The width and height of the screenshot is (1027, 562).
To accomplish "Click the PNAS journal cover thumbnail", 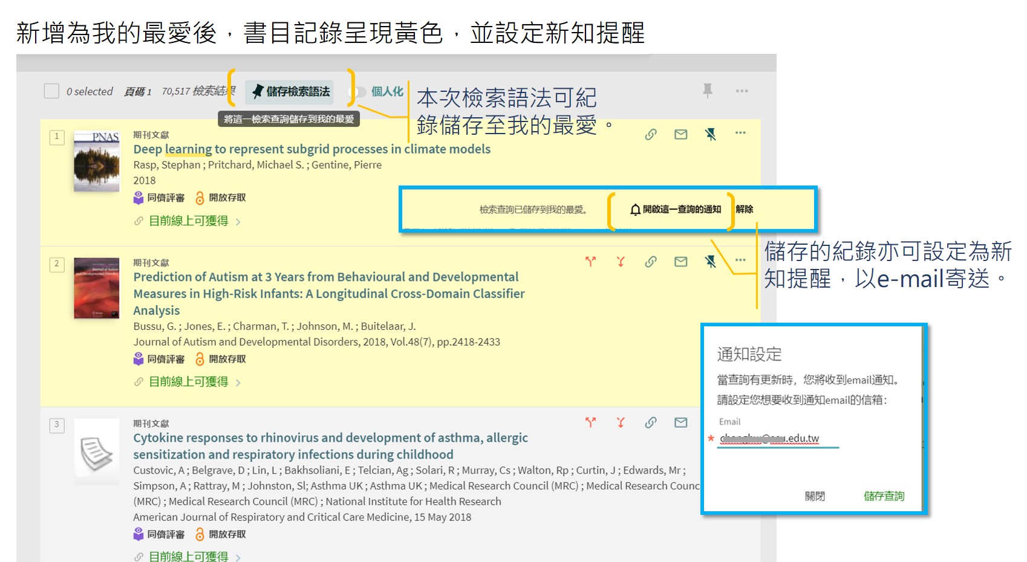I will click(97, 162).
